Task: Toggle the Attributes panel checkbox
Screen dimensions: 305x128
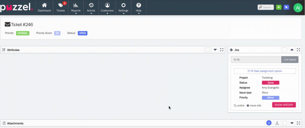Action: (208, 50)
